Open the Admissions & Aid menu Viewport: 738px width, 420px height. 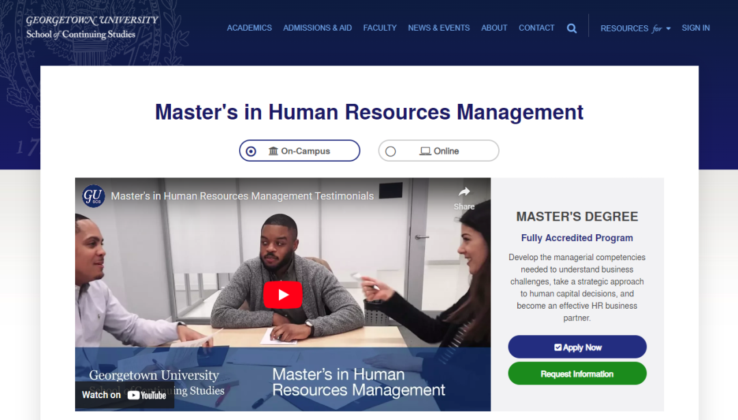click(317, 28)
